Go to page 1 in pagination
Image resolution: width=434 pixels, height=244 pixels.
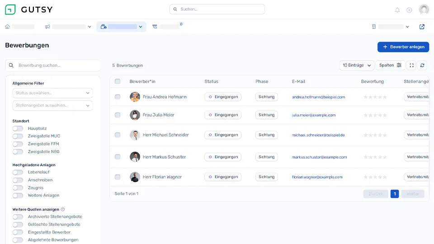[395, 194]
